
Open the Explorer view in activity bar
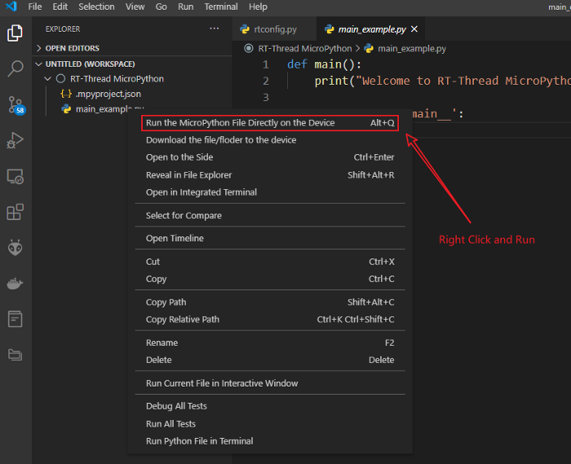15,33
